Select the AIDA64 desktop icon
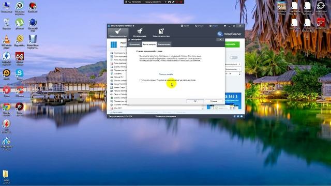The height and width of the screenshot is (186, 331). pyautogui.click(x=20, y=58)
